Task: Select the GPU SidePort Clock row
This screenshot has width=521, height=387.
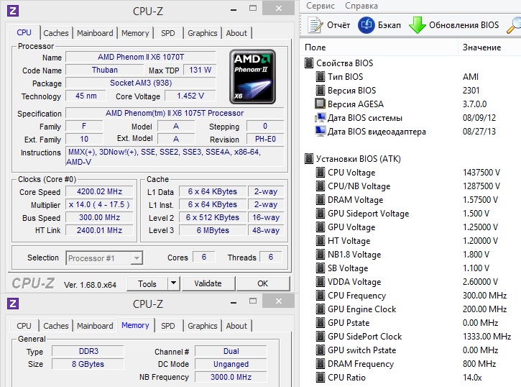Action: click(412, 337)
